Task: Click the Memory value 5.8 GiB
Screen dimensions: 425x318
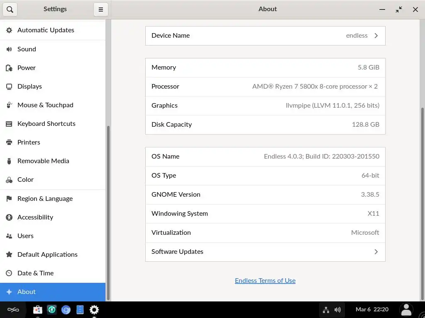Action: point(369,67)
